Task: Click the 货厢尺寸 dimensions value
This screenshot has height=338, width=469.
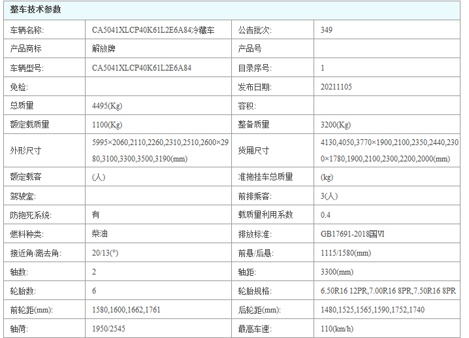Action: click(389, 150)
